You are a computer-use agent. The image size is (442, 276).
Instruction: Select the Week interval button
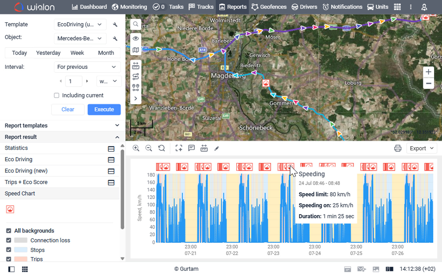(x=77, y=53)
